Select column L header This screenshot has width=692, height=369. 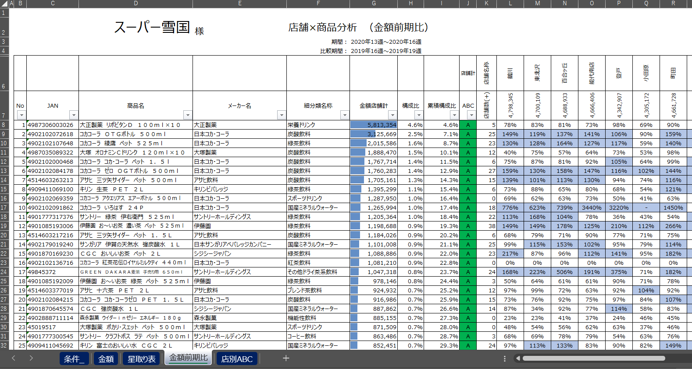510,4
